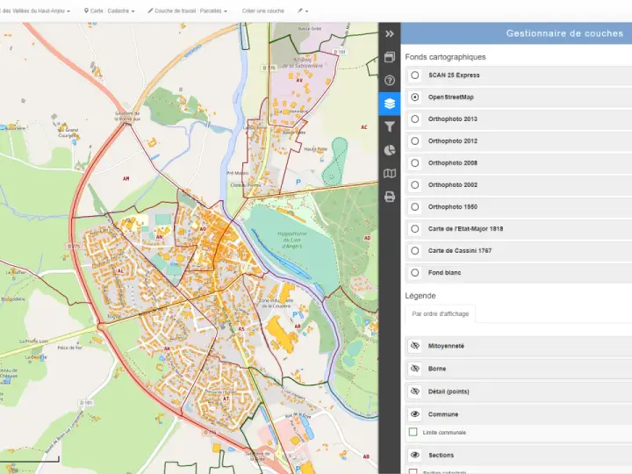The image size is (632, 474).
Task: Select the layers manager icon
Action: [390, 104]
